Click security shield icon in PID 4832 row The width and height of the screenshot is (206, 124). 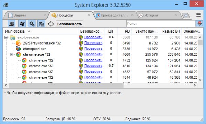(81, 72)
